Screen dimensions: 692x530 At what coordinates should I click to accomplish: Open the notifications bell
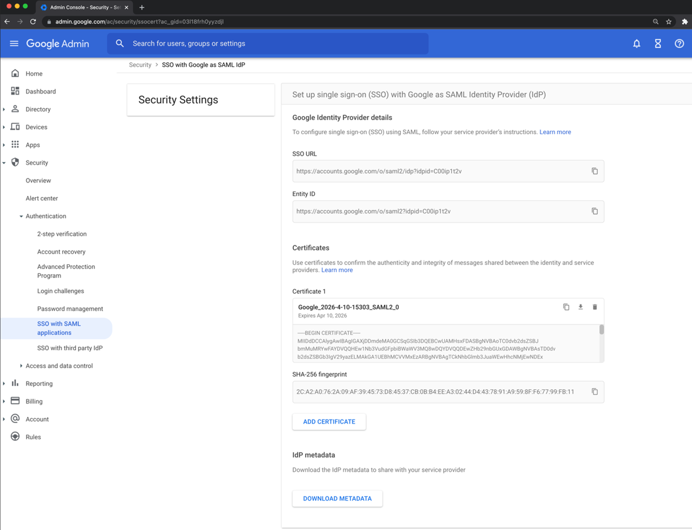pyautogui.click(x=636, y=44)
